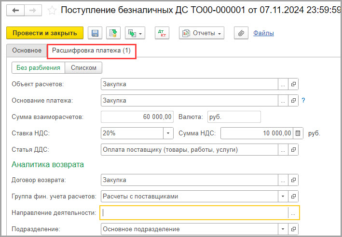This screenshot has height=237, width=342.
Task: Click the paperclip attachments icon
Action: (241, 33)
